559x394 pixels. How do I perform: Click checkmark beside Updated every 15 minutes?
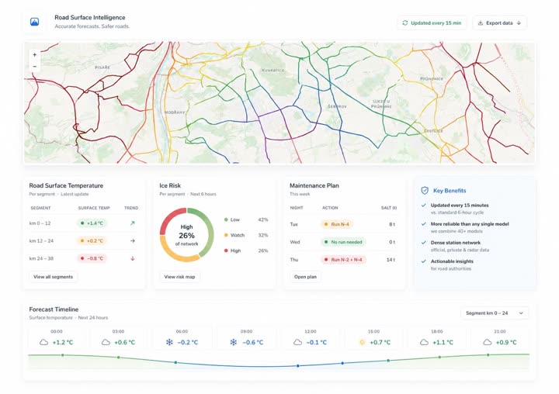click(x=424, y=206)
